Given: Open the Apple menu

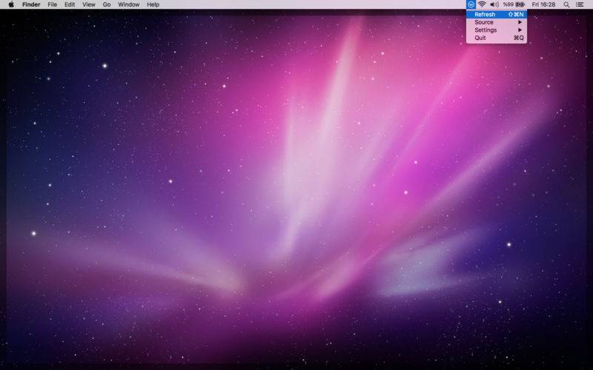Looking at the screenshot, I should point(11,4).
